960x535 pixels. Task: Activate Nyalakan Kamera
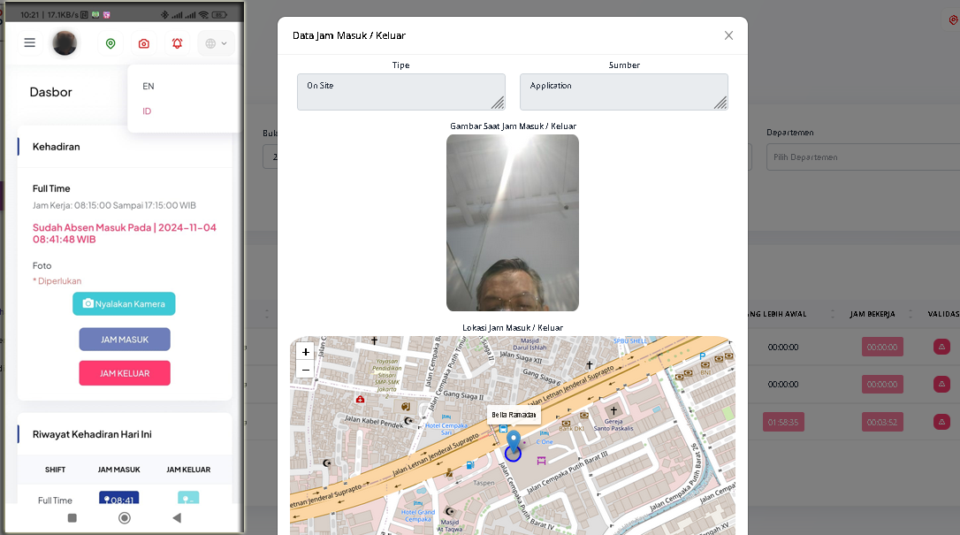(124, 303)
